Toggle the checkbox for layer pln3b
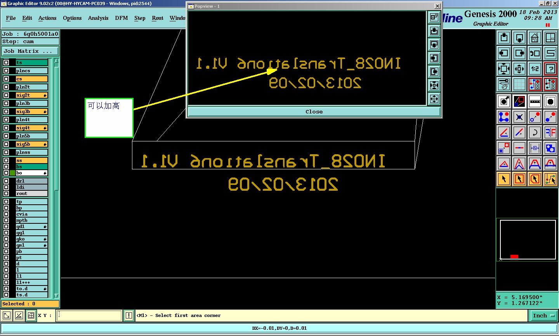 [6, 103]
